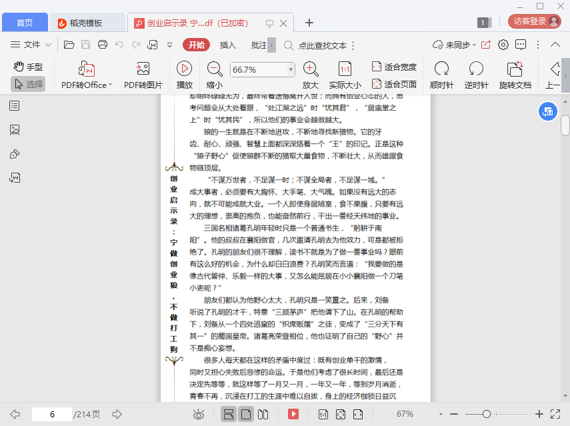Viewport: 570px width, 426px height.
Task: Click 访客登录 guest login button
Action: pos(535,21)
